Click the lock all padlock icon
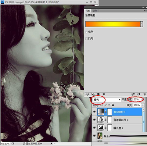 (x=113, y=105)
